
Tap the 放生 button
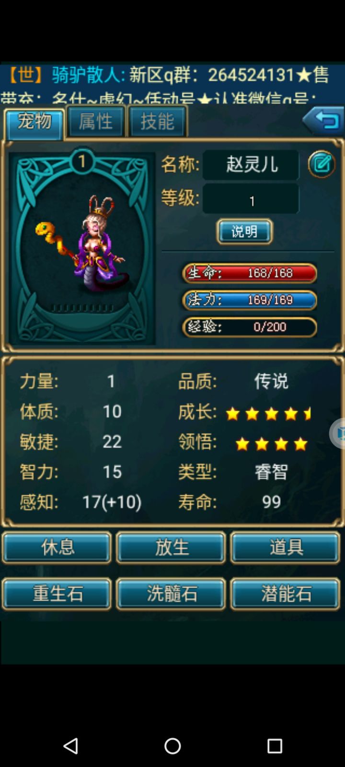tap(171, 547)
